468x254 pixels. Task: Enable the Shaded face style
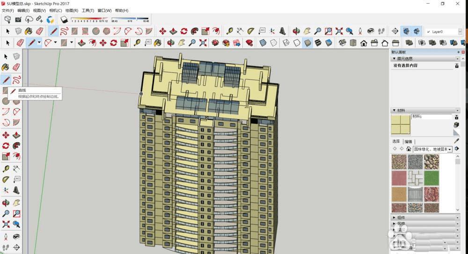click(307, 43)
